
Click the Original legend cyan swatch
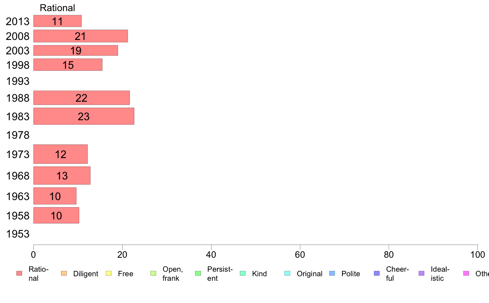click(288, 273)
